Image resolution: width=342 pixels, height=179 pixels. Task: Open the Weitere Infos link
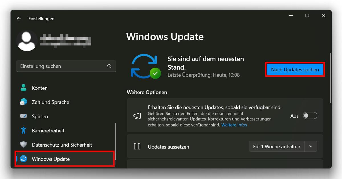point(234,125)
